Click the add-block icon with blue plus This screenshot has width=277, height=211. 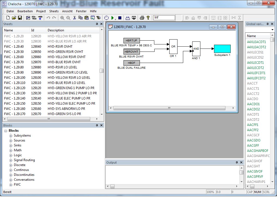[x=40, y=18]
